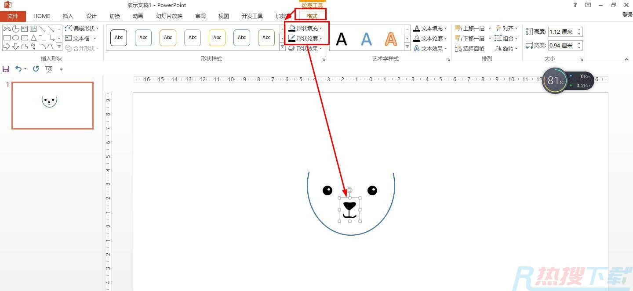Click the 组合 group button
This screenshot has height=291, width=633.
click(506, 38)
